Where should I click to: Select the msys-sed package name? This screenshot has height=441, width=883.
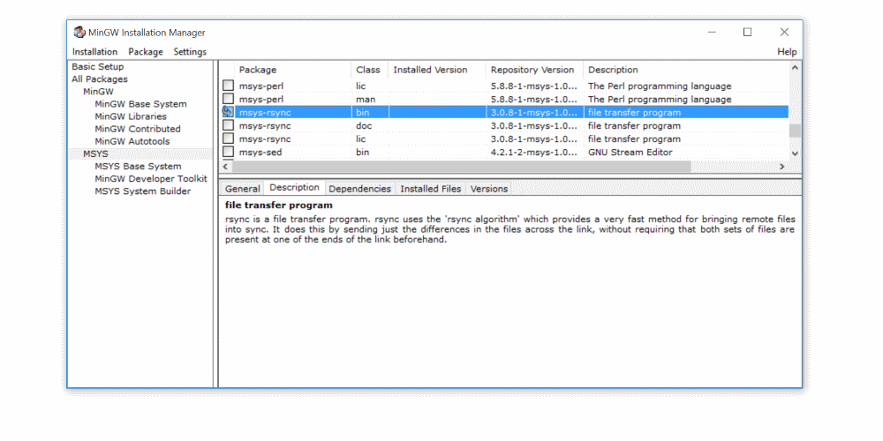coord(260,152)
